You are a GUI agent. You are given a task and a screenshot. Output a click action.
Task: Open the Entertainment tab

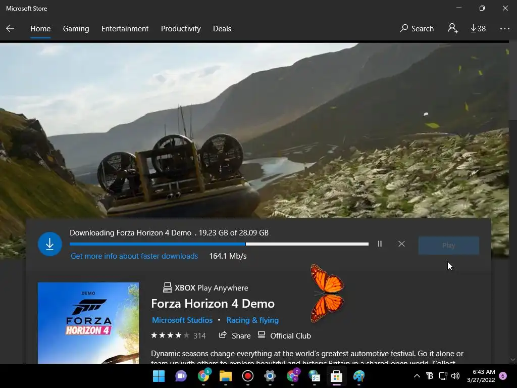tap(125, 29)
